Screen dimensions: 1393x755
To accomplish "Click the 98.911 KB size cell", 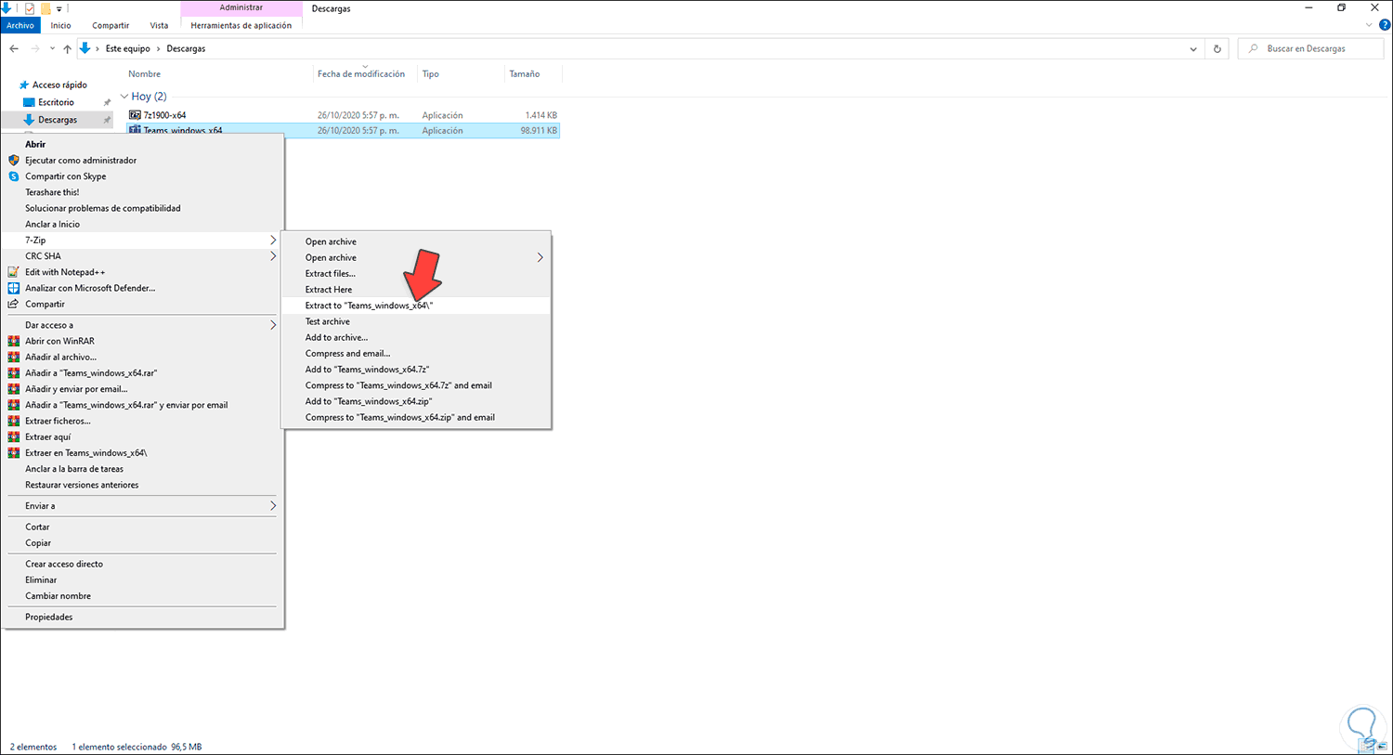I will (x=539, y=131).
